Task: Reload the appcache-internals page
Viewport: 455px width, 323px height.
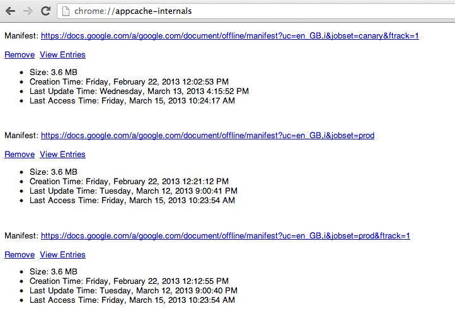Action: tap(45, 11)
